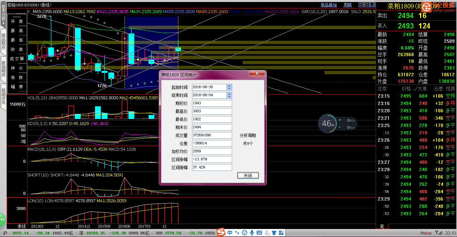Click the 开盘 row in data legend

(x=17, y=21)
